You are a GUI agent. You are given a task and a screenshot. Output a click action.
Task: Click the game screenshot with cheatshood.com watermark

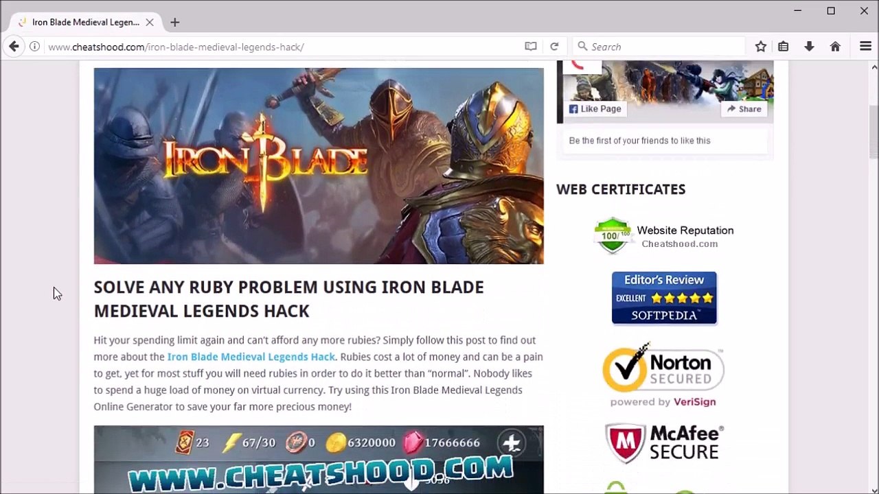click(x=319, y=460)
